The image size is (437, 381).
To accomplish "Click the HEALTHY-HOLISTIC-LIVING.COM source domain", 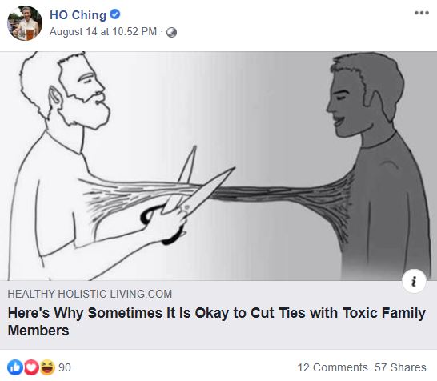I will click(x=90, y=294).
